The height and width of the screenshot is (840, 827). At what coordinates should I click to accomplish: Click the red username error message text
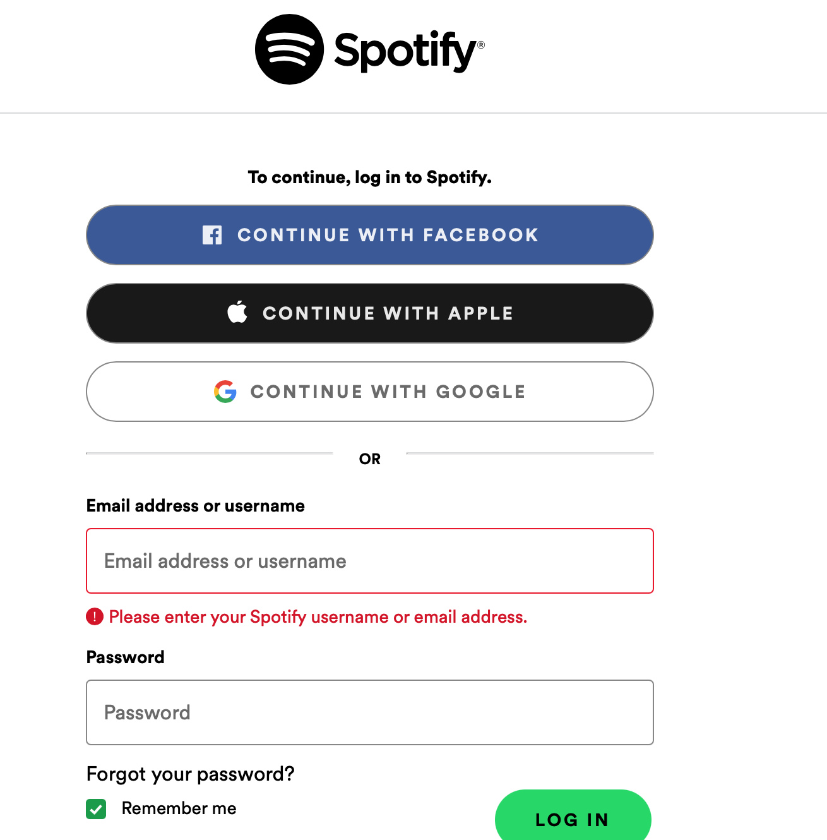pos(318,617)
